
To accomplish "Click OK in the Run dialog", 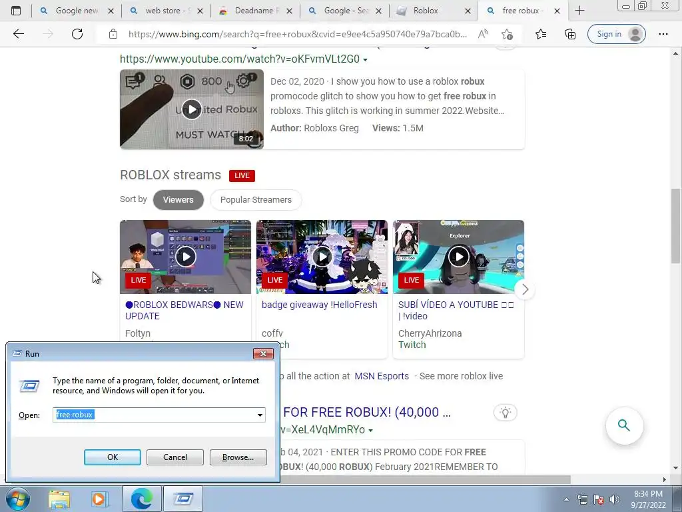I will coord(112,457).
